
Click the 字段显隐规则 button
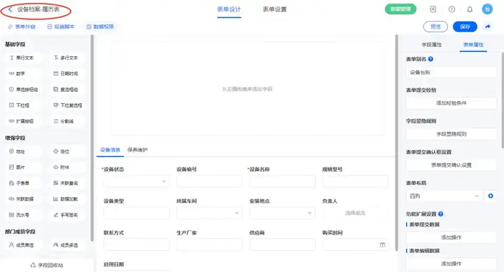pyautogui.click(x=451, y=134)
